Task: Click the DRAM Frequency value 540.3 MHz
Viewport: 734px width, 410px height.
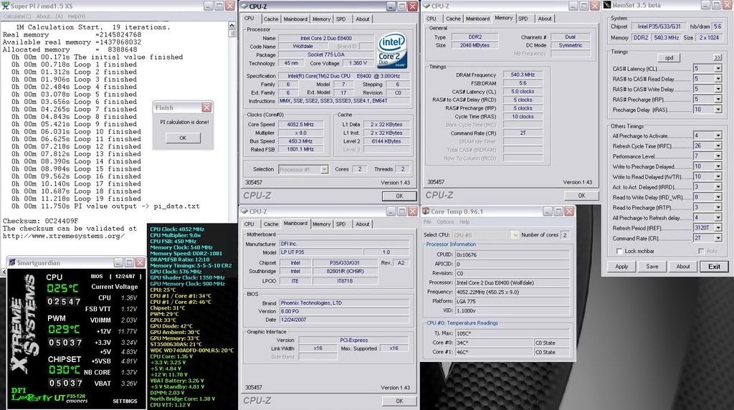Action: point(523,75)
